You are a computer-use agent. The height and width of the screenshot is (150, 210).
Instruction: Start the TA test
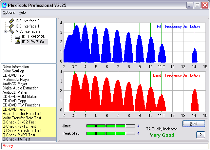194,123
